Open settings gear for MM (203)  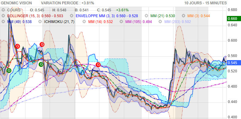click(160, 22)
